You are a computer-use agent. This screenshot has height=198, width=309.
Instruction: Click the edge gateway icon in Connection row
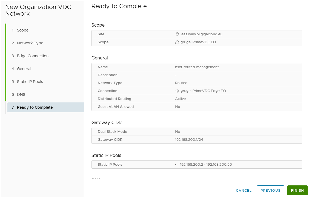point(177,91)
